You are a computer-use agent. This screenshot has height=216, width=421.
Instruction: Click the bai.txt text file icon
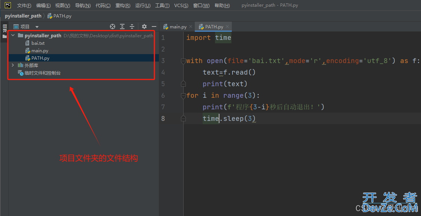pyautogui.click(x=27, y=43)
